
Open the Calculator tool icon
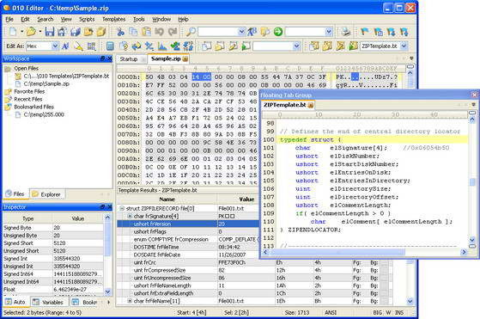pyautogui.click(x=110, y=46)
